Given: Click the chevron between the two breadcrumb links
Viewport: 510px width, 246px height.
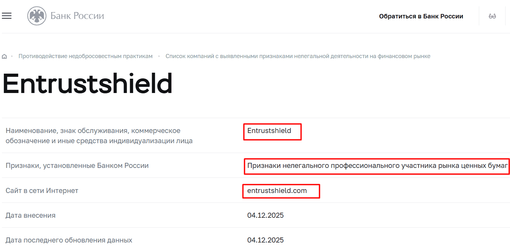Looking at the screenshot, I should 158,56.
